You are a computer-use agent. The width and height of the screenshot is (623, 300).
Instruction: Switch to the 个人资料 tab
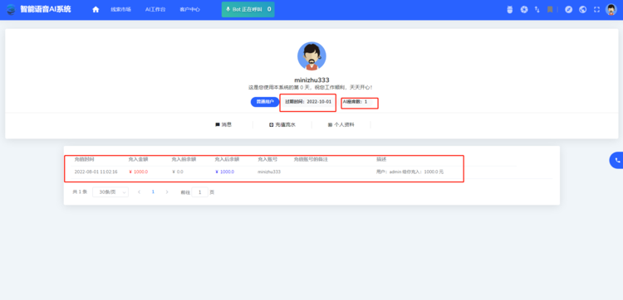click(341, 124)
